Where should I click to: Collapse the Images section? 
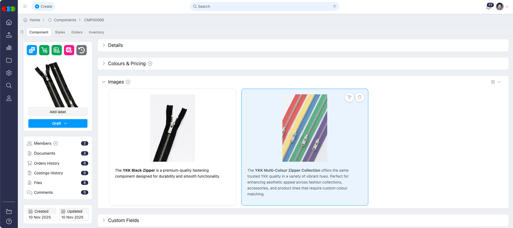(104, 82)
